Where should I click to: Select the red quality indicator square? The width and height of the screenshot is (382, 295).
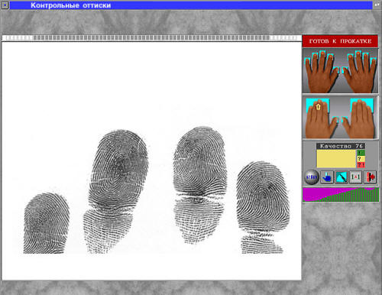[361, 165]
